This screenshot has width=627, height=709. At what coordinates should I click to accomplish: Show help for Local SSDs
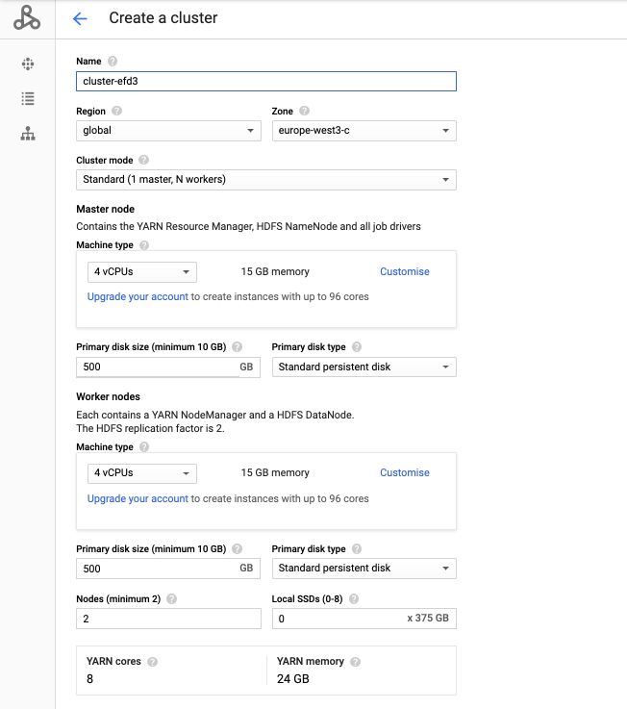click(x=354, y=598)
